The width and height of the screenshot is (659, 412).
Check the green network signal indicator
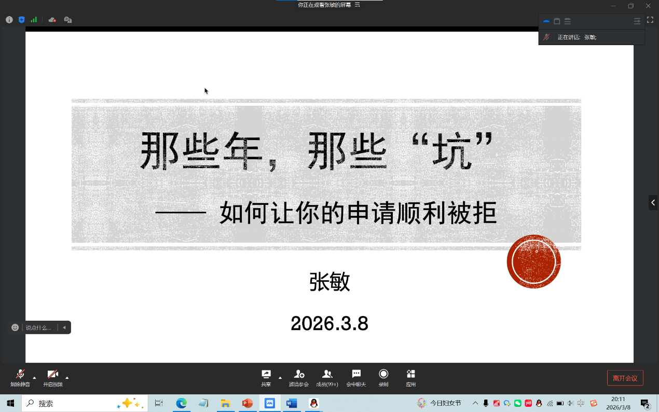34,20
